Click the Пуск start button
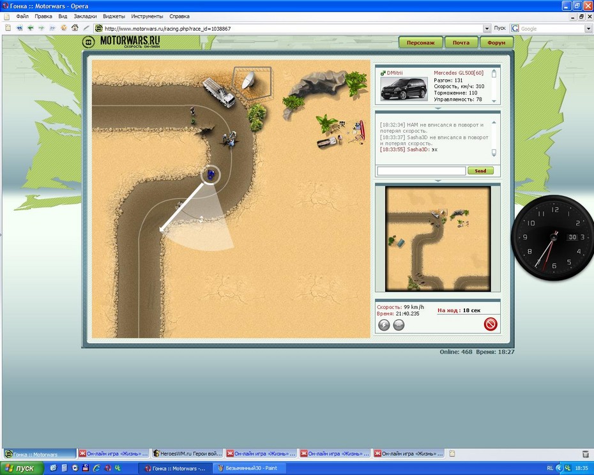The height and width of the screenshot is (475, 594). (x=21, y=468)
